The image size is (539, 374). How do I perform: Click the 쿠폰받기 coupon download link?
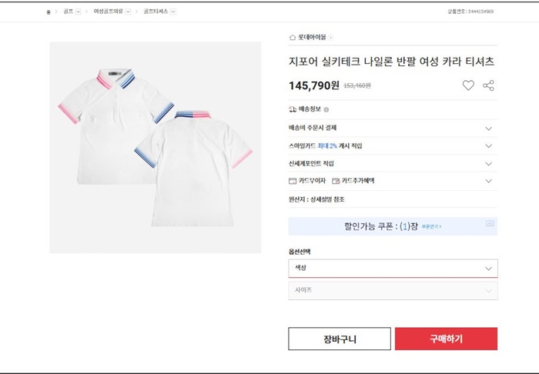pyautogui.click(x=432, y=227)
